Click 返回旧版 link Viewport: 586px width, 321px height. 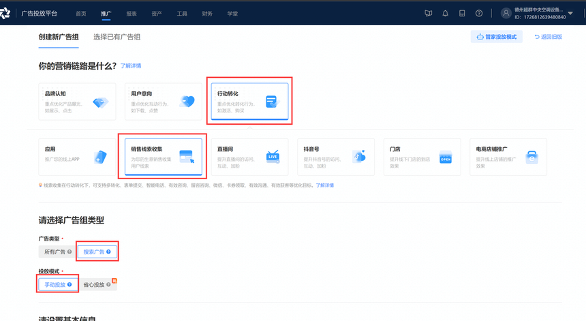[549, 37]
